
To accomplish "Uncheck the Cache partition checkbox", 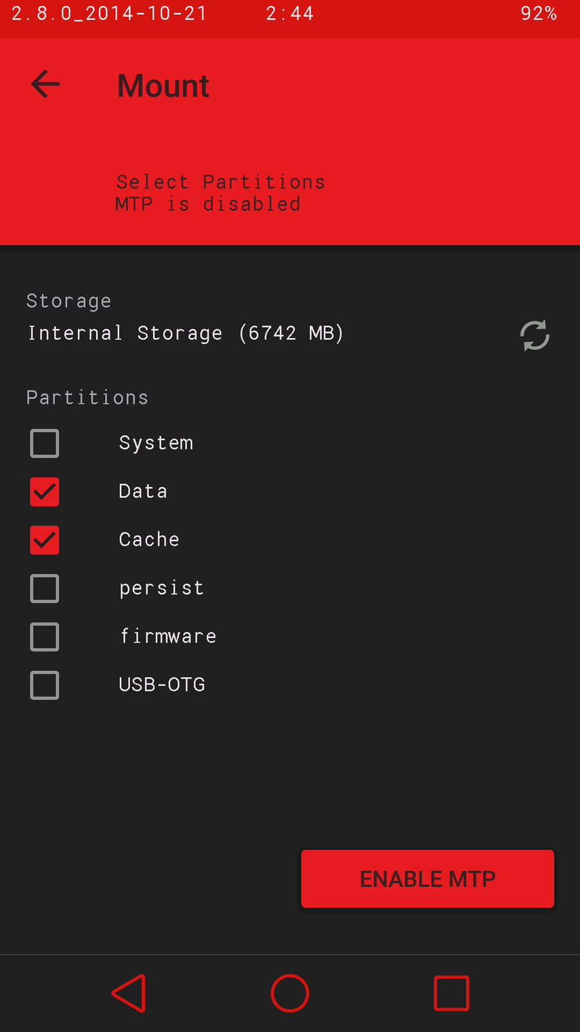I will [44, 541].
